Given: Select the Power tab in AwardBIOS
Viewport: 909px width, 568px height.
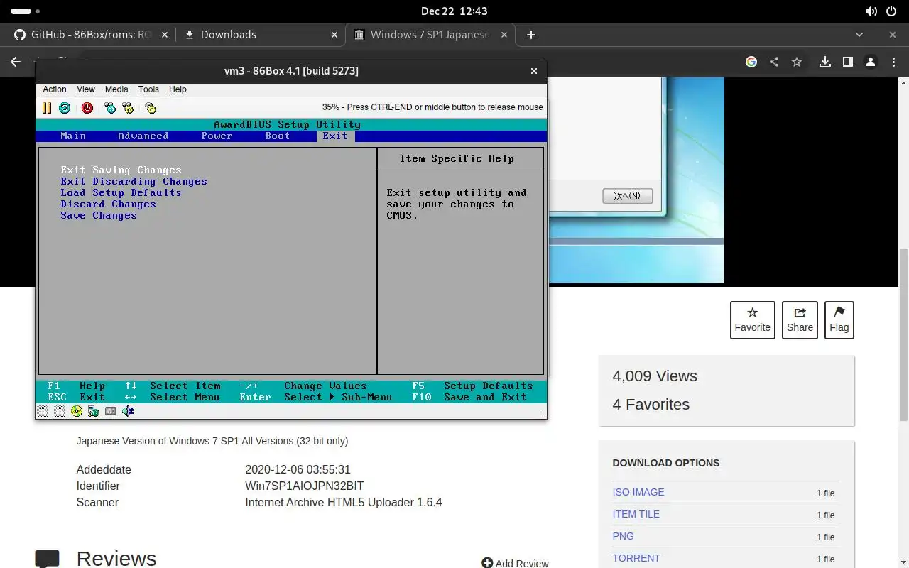Looking at the screenshot, I should [x=217, y=136].
